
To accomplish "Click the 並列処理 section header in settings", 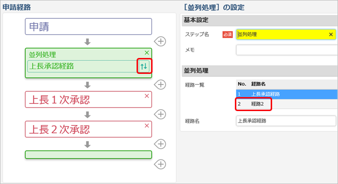I will (260, 71).
